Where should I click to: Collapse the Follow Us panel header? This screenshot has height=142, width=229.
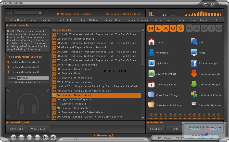[148, 122]
